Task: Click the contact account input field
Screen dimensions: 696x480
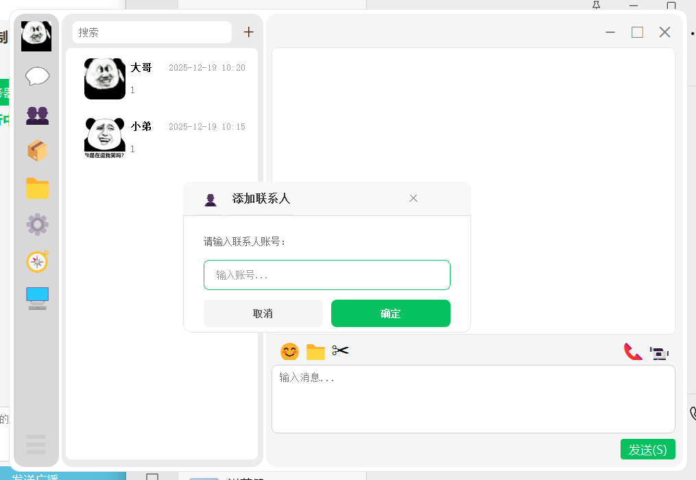Action: coord(327,274)
